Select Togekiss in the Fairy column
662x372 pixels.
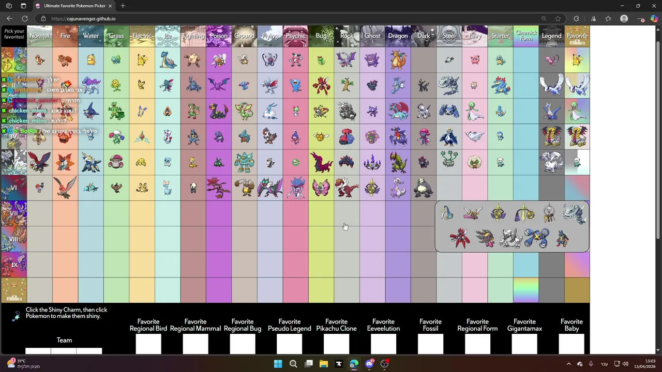[x=475, y=136]
